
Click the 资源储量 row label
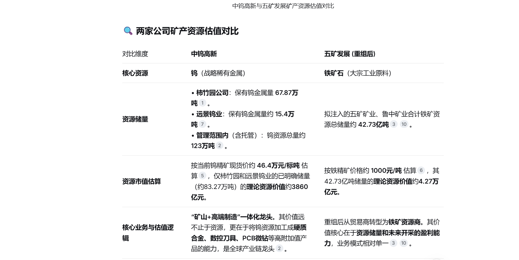[x=135, y=119]
